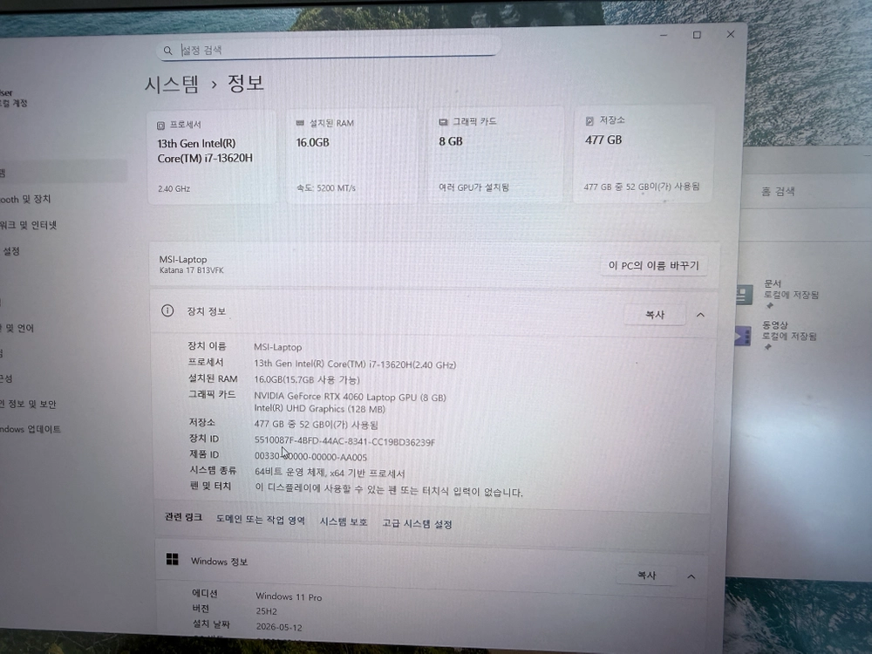Image resolution: width=872 pixels, height=654 pixels.
Task: Copy Windows info with Windows 정보 복사 button
Action: click(646, 576)
